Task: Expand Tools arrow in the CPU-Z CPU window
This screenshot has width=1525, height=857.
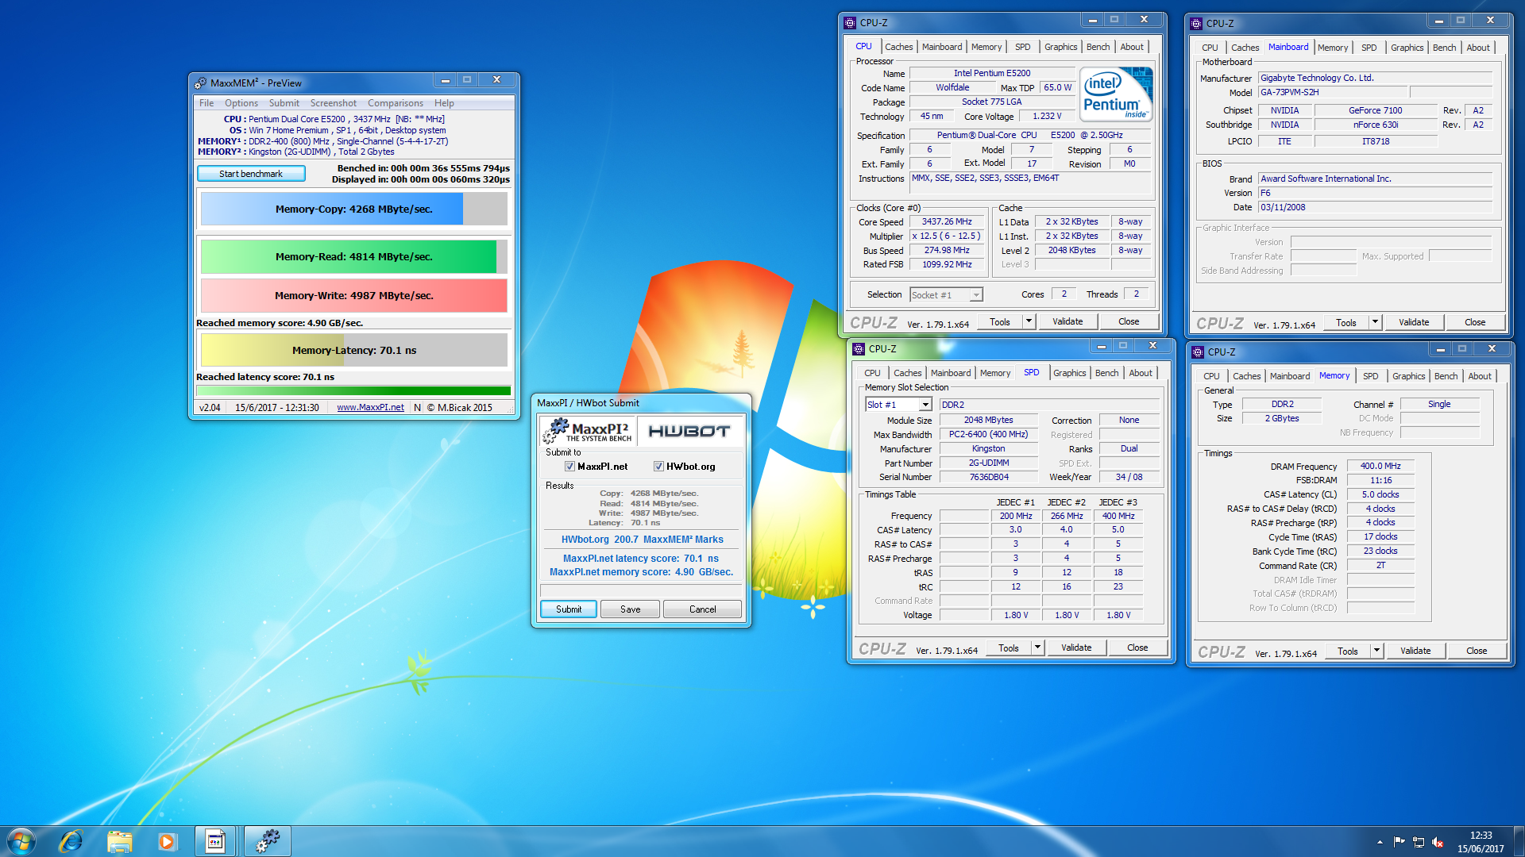Action: (x=1029, y=321)
